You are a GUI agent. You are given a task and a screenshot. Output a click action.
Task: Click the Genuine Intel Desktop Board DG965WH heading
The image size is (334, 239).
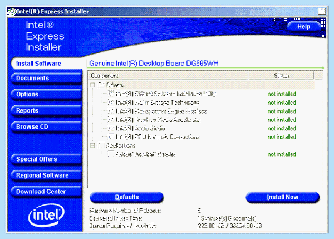(x=154, y=64)
